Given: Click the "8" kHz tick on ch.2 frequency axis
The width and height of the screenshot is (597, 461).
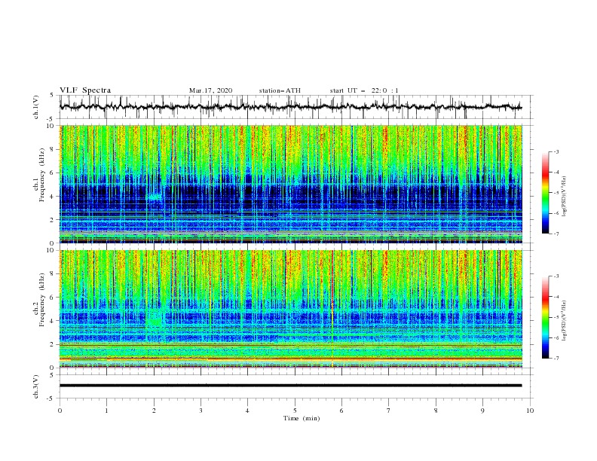Looking at the screenshot, I should pos(52,274).
